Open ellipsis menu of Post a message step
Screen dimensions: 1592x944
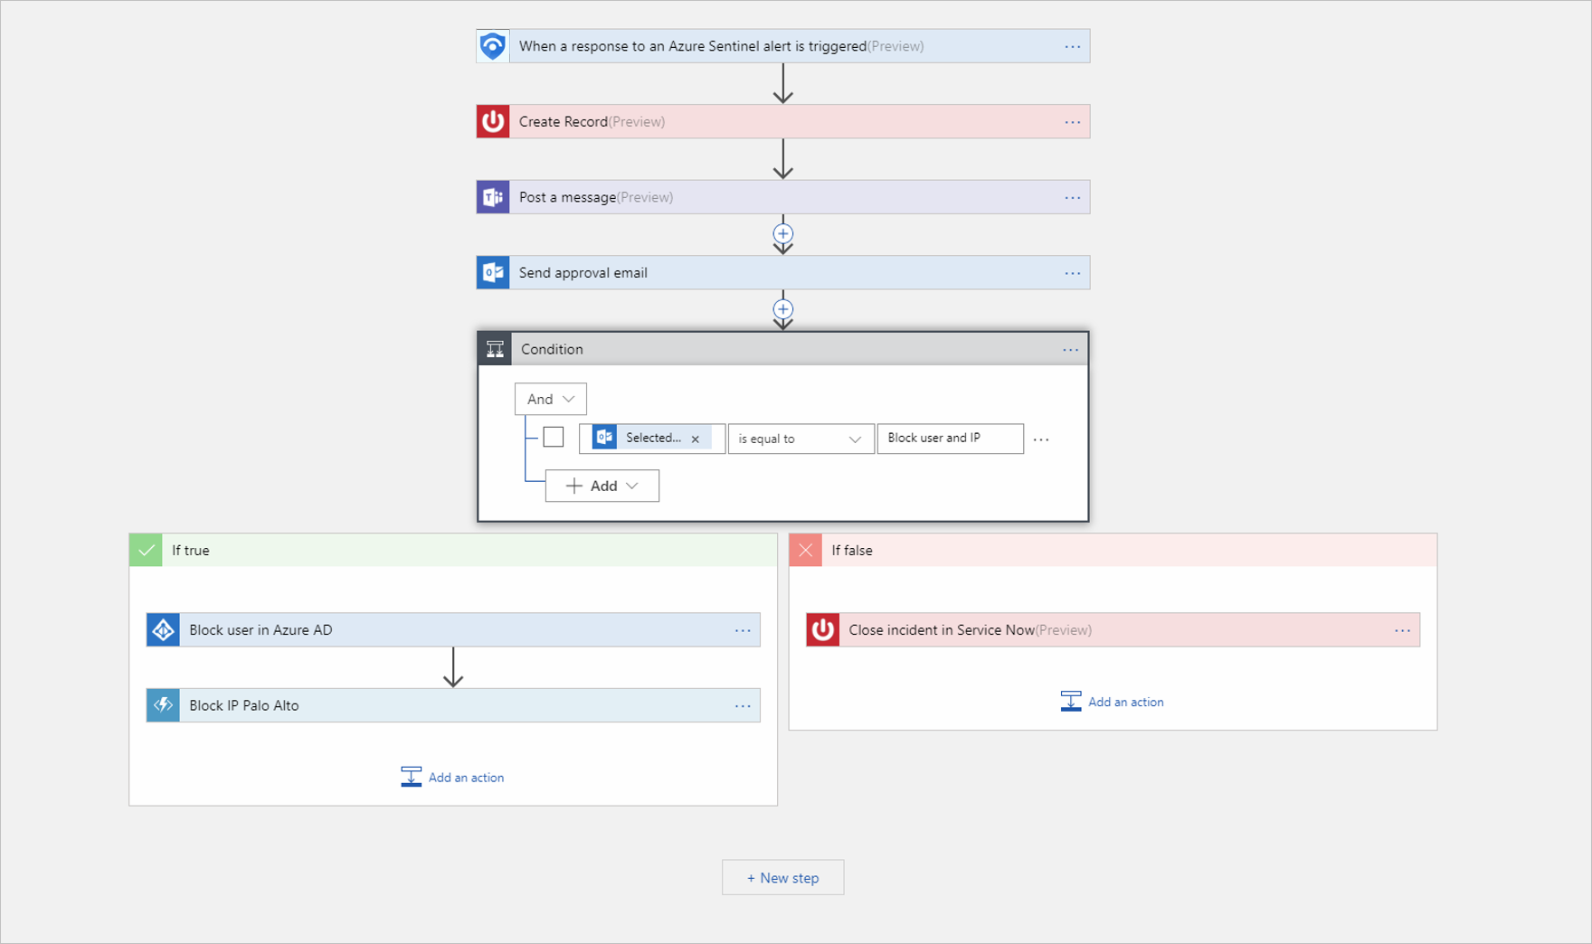point(1072,197)
